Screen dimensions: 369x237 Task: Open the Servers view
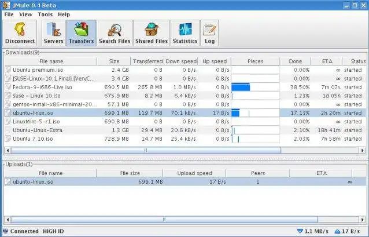tap(54, 33)
